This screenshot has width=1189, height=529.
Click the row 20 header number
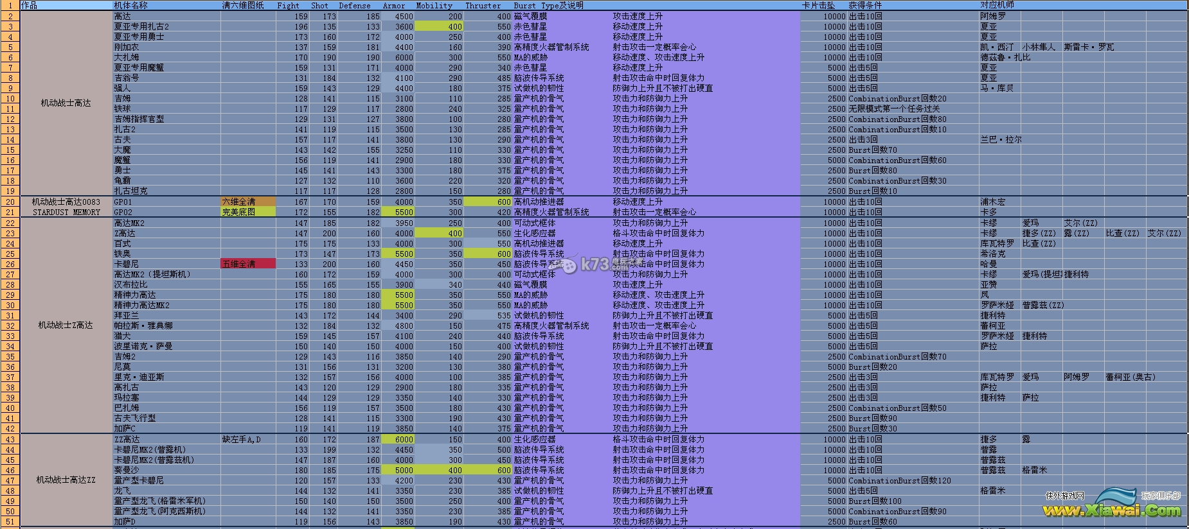click(x=10, y=202)
